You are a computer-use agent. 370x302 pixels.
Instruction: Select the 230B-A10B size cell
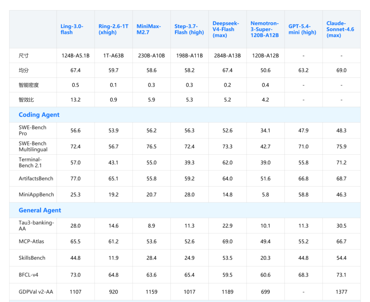click(151, 56)
